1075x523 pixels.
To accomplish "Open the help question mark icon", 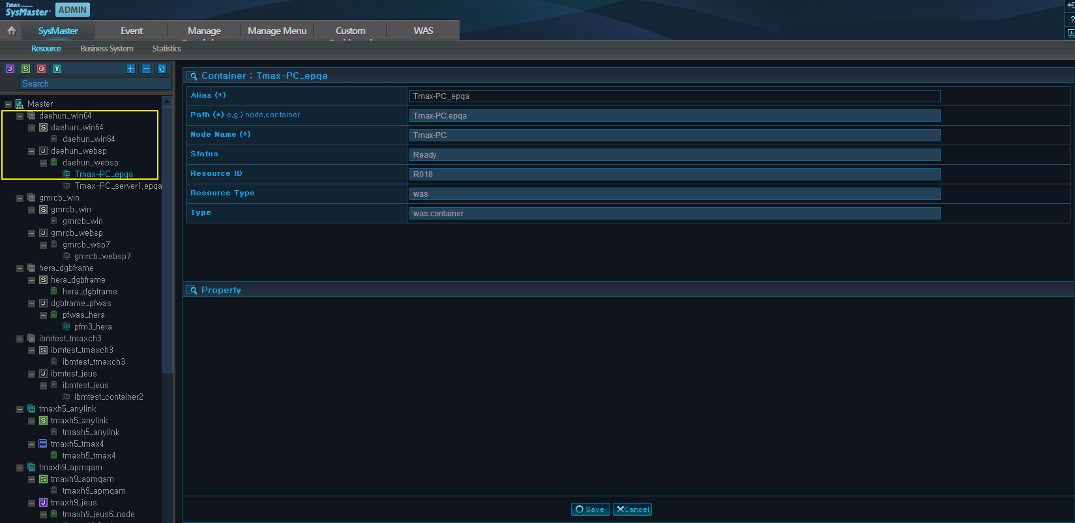I will [x=1071, y=19].
